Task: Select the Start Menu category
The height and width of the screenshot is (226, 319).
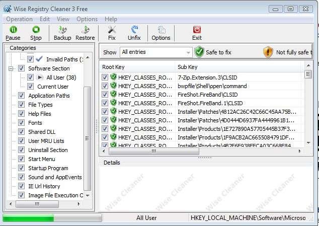Action: [x=42, y=159]
